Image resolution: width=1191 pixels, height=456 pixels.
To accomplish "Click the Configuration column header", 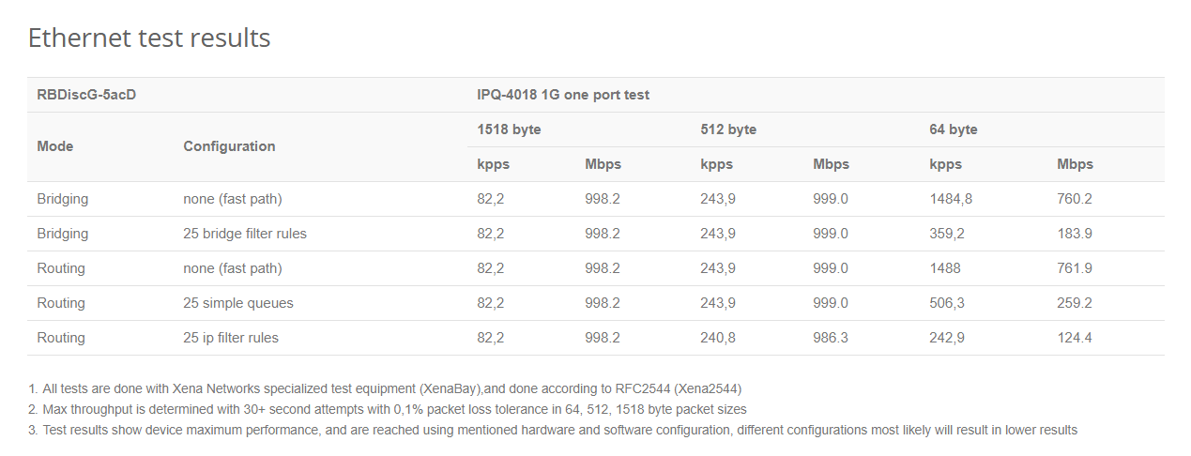I will (x=229, y=146).
